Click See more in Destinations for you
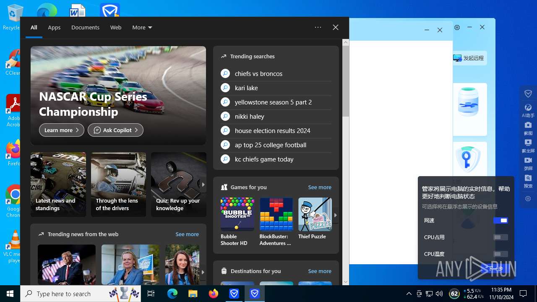This screenshot has width=537, height=302. pyautogui.click(x=320, y=271)
